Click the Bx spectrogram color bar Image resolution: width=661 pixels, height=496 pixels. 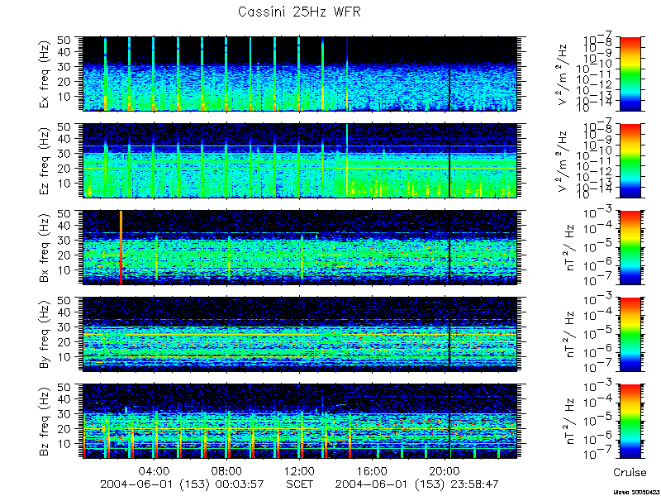click(630, 247)
